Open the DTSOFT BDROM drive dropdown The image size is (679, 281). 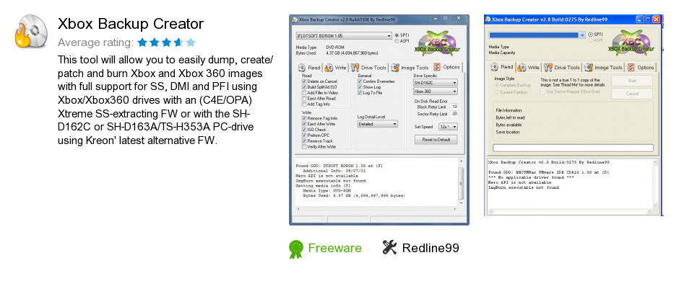pos(344,36)
